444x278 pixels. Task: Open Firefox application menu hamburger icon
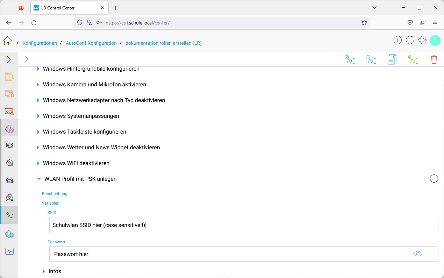[435, 22]
